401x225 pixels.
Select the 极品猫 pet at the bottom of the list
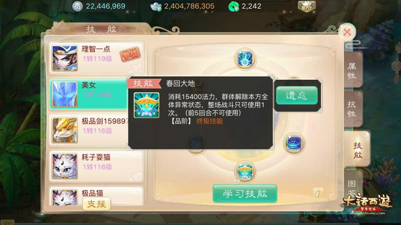point(96,196)
